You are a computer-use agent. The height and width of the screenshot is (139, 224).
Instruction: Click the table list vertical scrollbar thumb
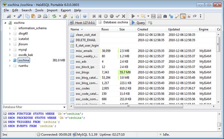[218, 44]
